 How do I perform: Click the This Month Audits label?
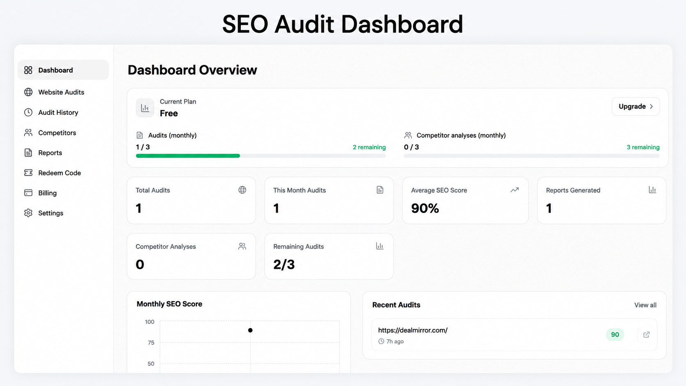click(300, 190)
